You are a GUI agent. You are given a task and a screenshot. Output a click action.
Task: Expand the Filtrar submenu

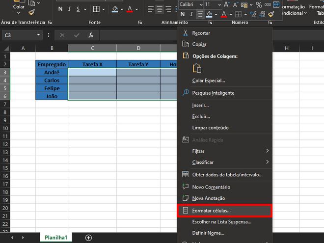pos(225,151)
